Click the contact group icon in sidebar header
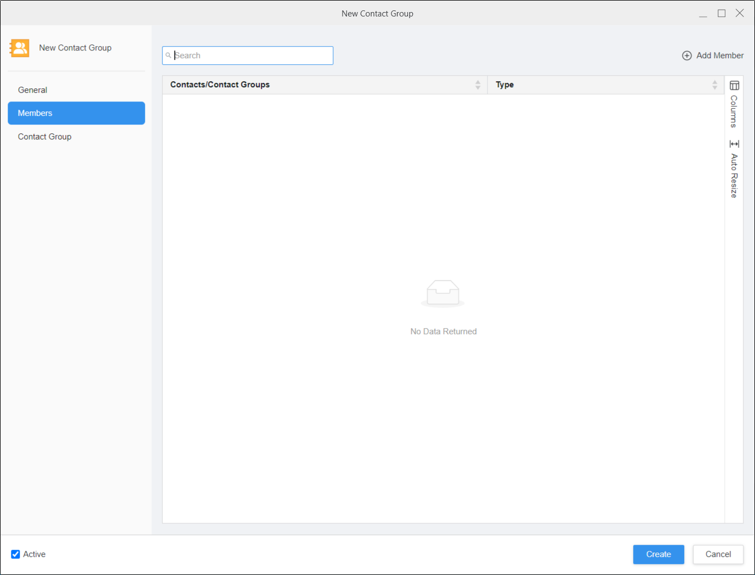 (x=20, y=48)
